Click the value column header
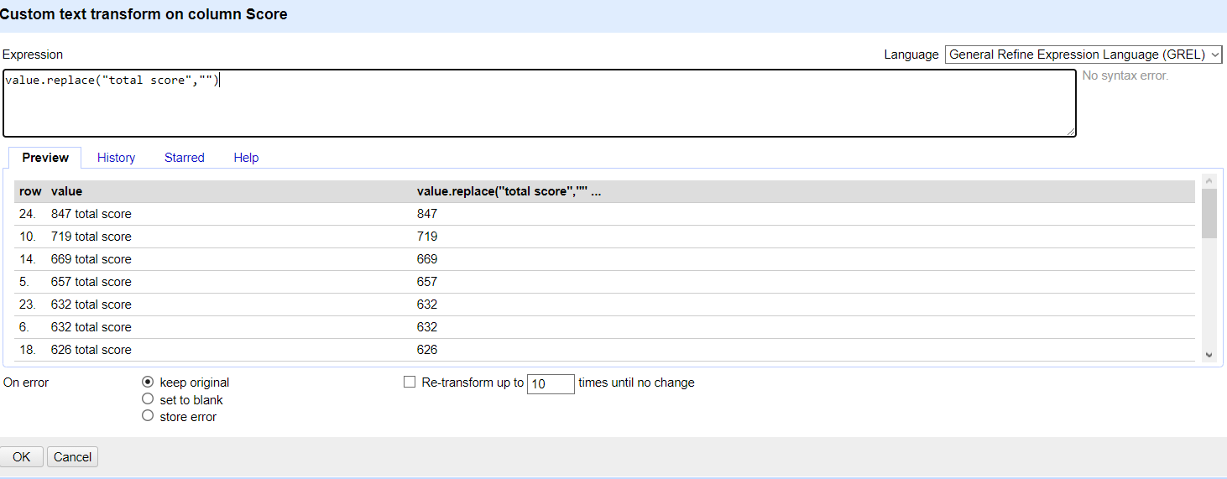 click(x=66, y=191)
